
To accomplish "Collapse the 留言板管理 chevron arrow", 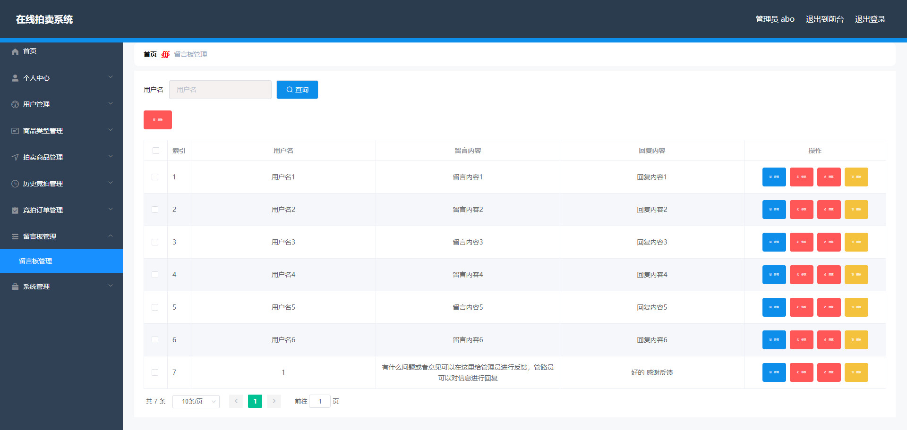I will (x=111, y=236).
